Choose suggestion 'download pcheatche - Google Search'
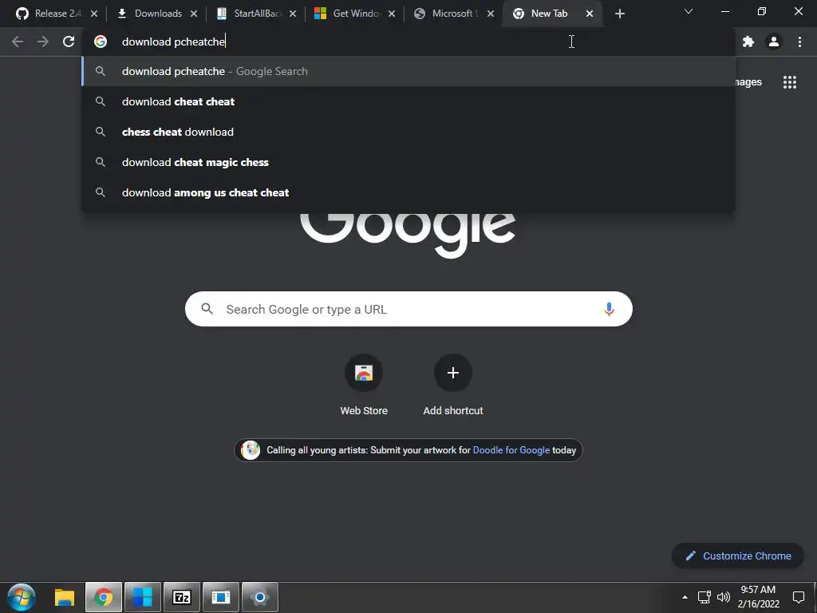Screen dimensions: 817x613 click(408, 71)
